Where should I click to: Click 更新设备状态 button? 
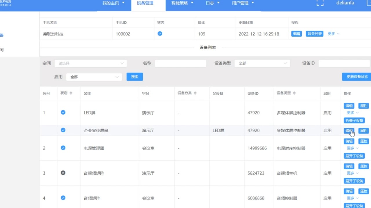(x=357, y=77)
